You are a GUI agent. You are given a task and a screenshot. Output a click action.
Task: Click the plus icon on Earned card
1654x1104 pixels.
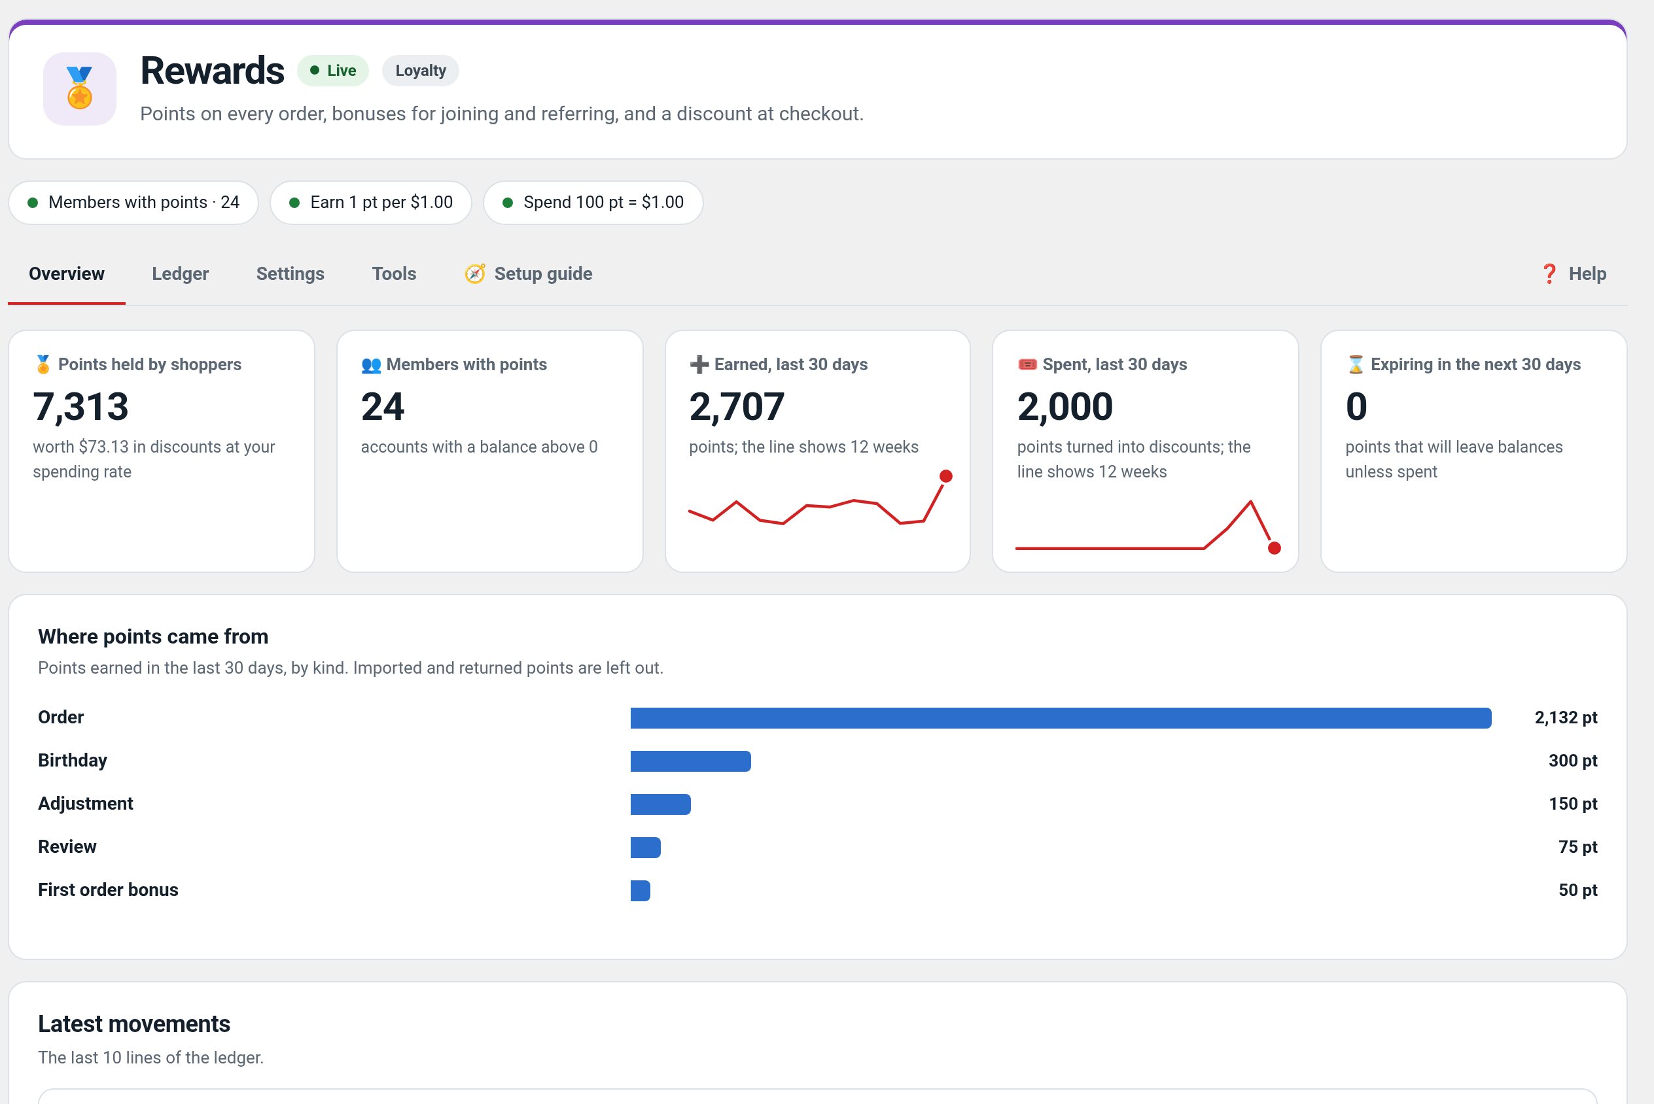(699, 365)
